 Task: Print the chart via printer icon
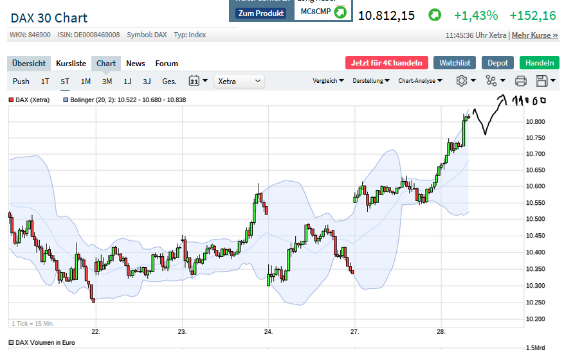521,81
